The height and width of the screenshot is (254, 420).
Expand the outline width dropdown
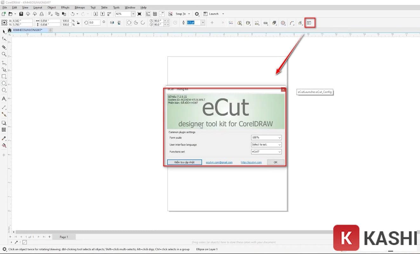(x=203, y=23)
